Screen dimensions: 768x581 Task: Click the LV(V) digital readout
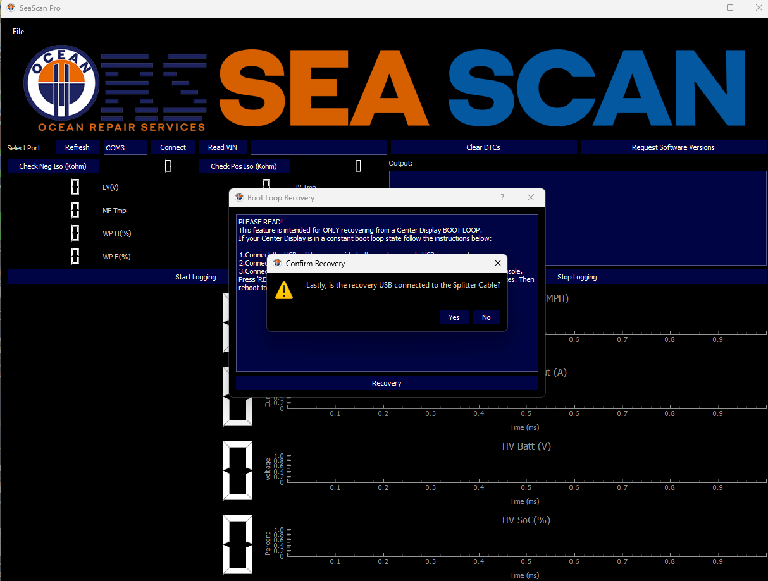tap(75, 187)
